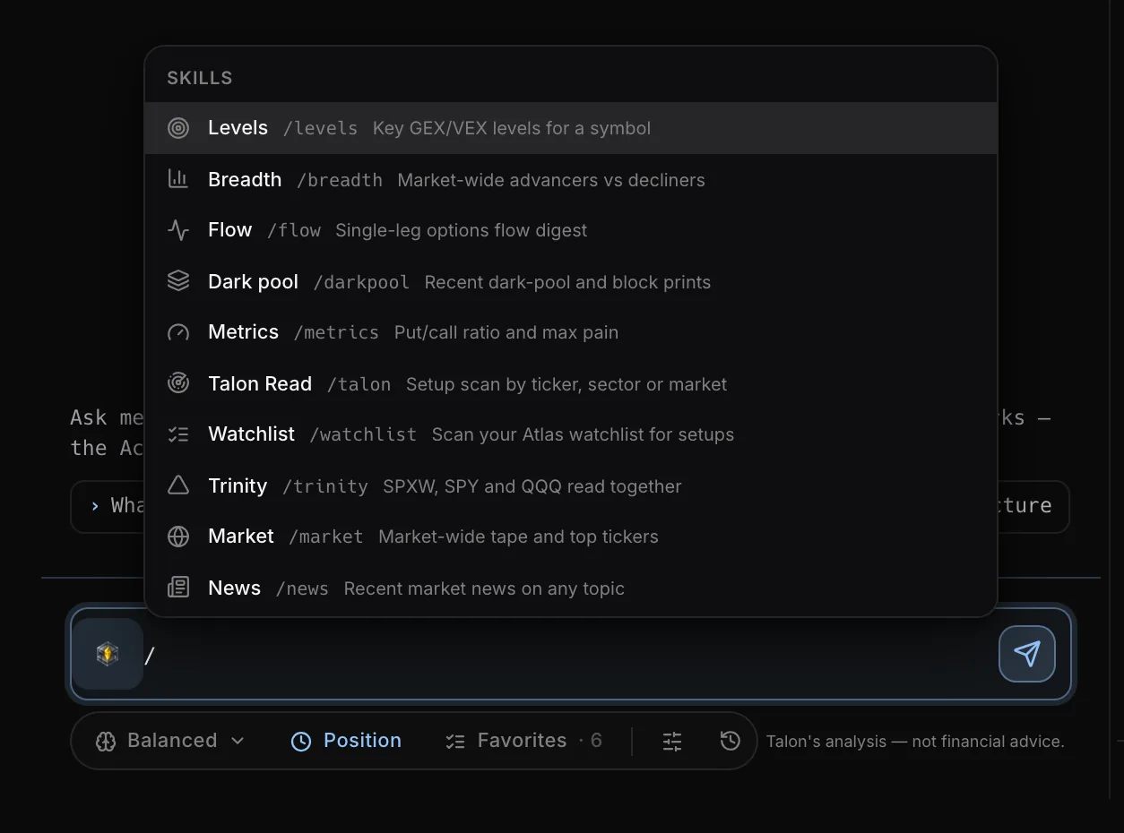Click the /darkpool command text
The height and width of the screenshot is (833, 1124).
[x=361, y=282]
